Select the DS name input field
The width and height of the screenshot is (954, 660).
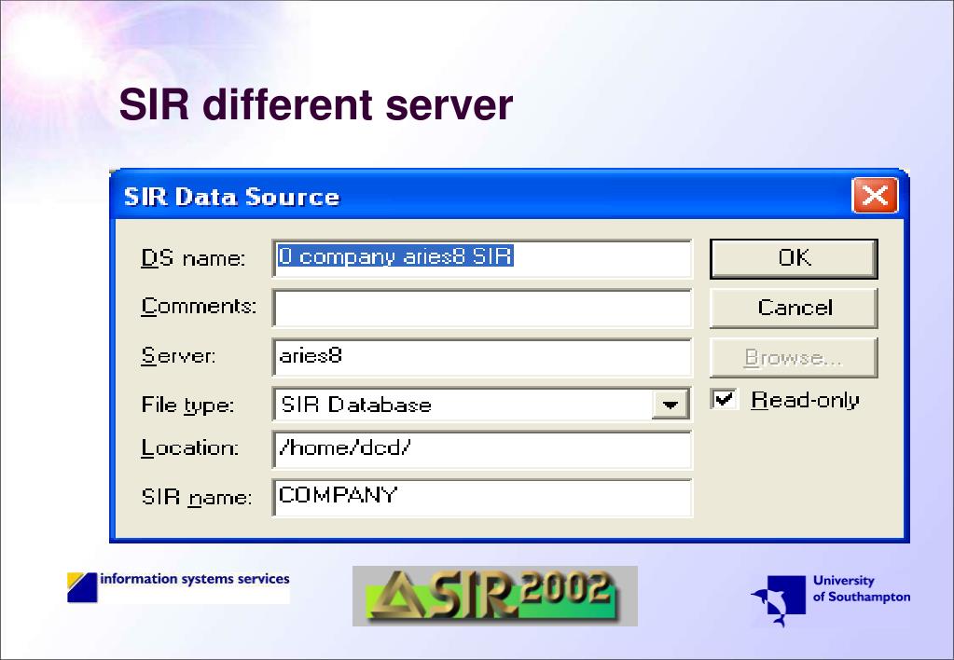pos(482,258)
